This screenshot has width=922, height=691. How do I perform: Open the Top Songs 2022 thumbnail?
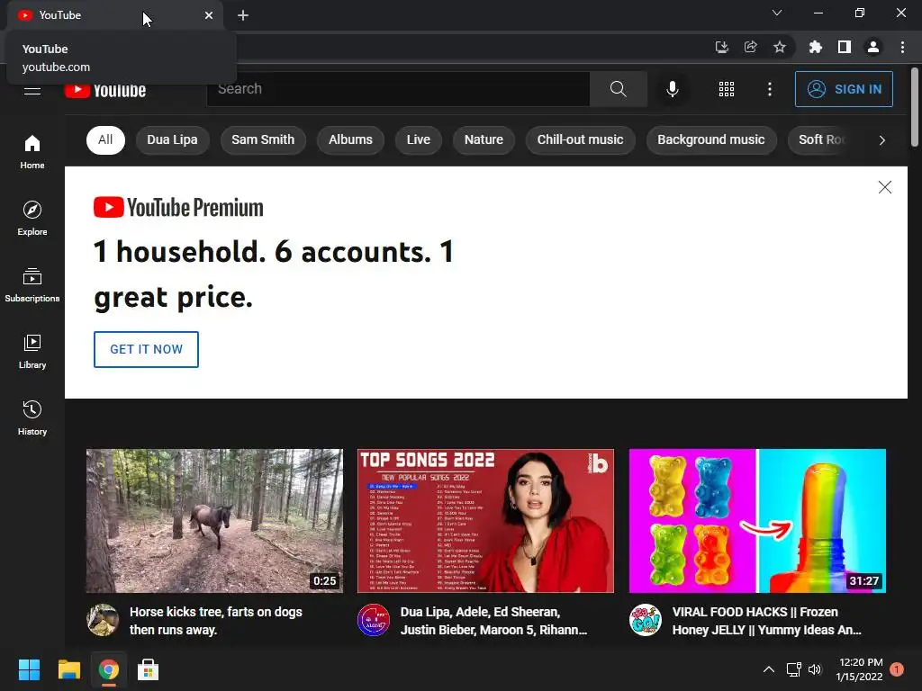pos(485,521)
